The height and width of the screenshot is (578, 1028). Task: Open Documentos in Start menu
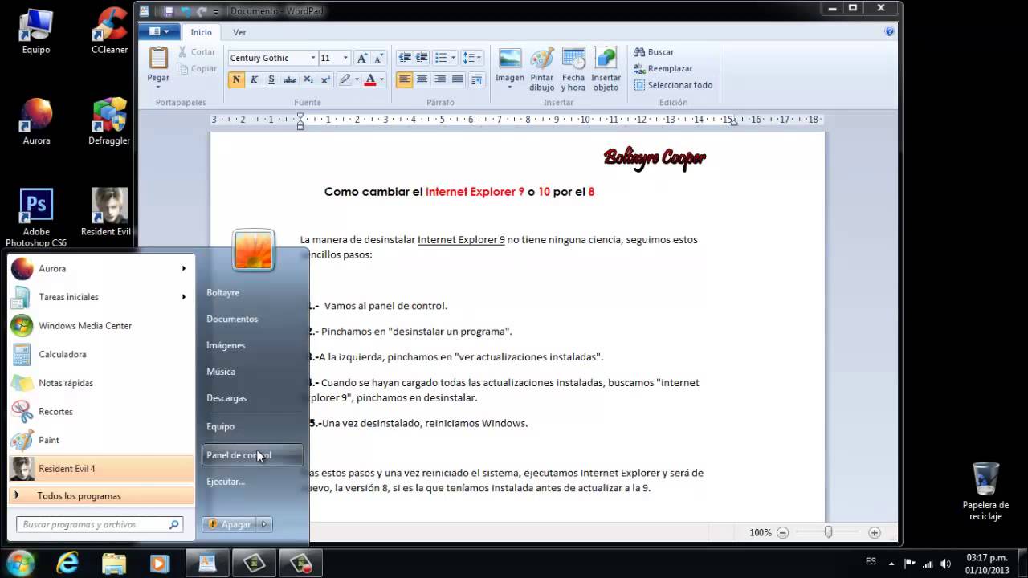(x=232, y=319)
